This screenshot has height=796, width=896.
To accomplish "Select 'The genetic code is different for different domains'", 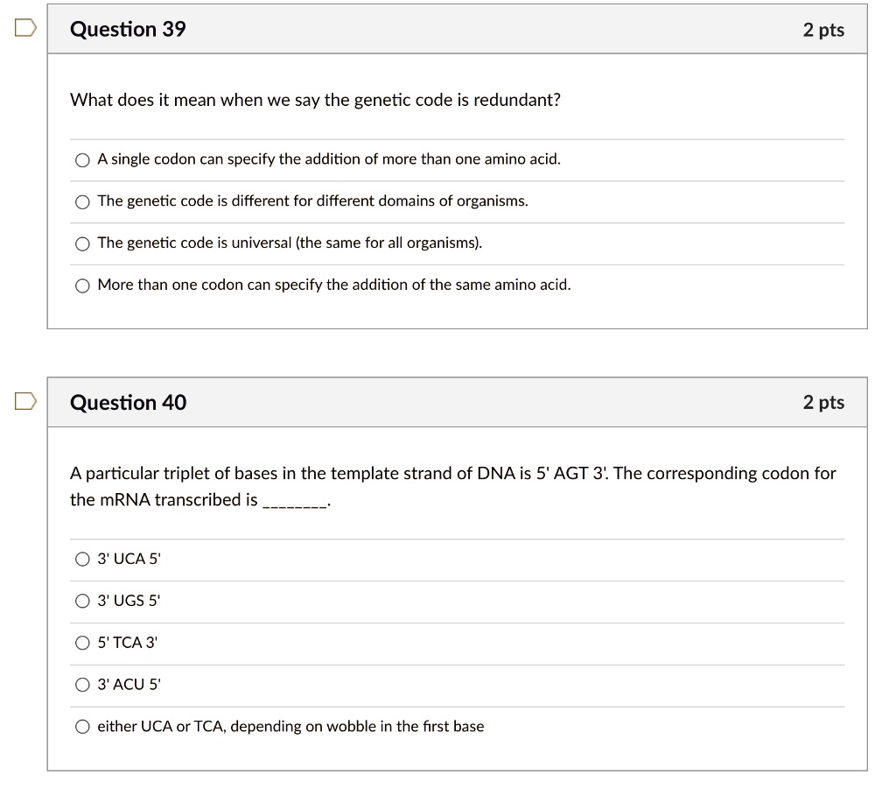I will (x=82, y=201).
